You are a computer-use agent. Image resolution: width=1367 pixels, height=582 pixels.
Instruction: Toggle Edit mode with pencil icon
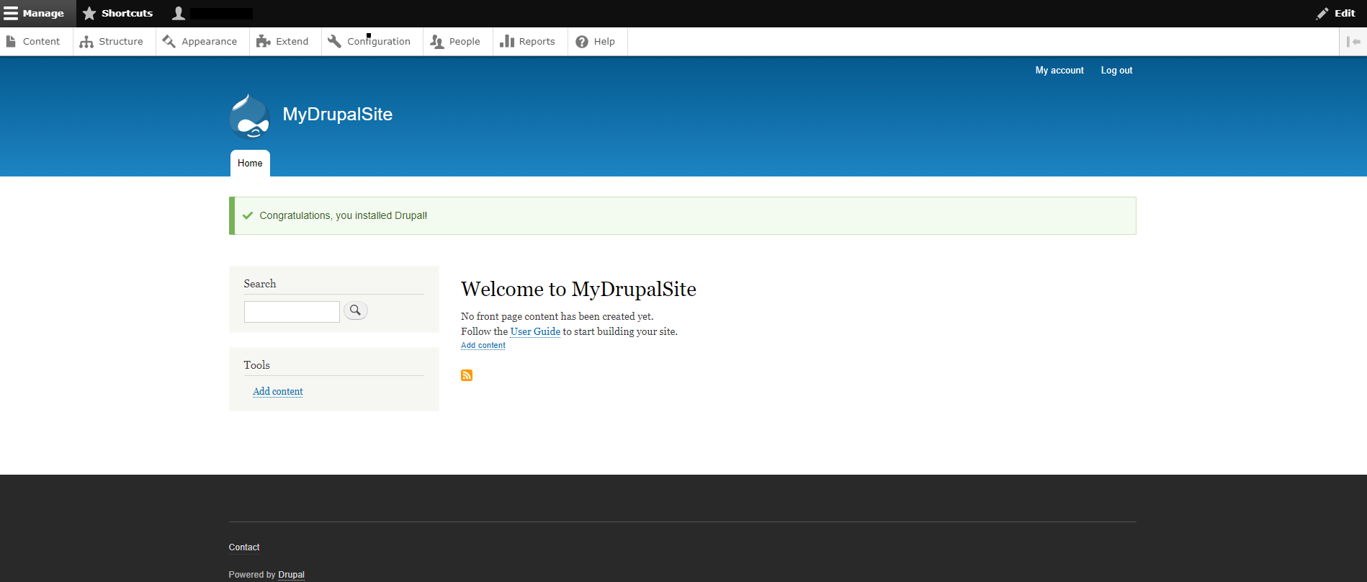click(x=1336, y=14)
